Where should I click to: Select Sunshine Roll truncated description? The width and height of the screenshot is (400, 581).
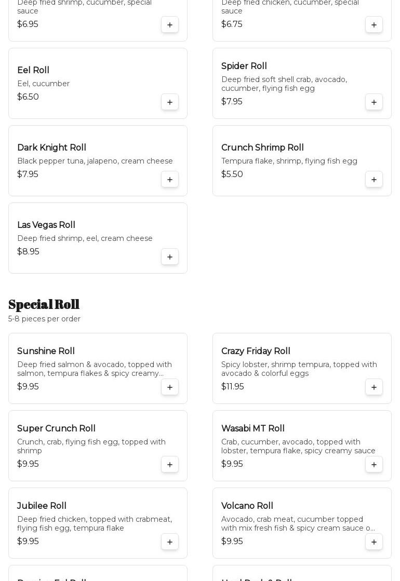tap(94, 369)
